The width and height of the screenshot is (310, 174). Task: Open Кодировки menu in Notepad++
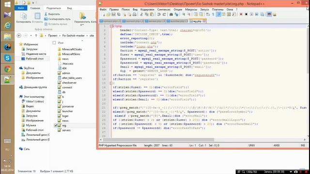coord(147,10)
